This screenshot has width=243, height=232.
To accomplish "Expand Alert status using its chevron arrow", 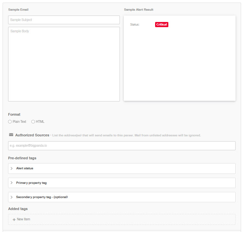I will pos(12,168).
